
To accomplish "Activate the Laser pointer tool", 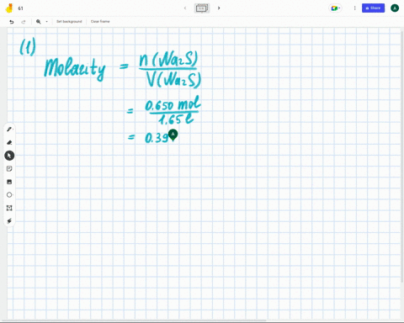I will pos(9,221).
